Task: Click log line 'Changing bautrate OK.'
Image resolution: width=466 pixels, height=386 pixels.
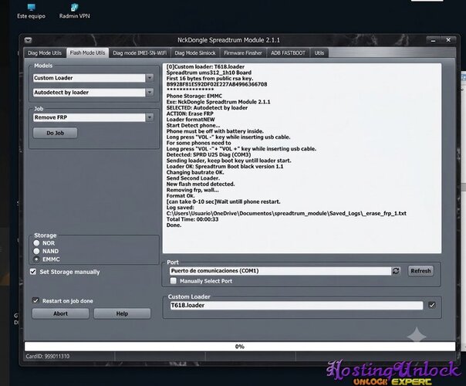Action: click(195, 172)
